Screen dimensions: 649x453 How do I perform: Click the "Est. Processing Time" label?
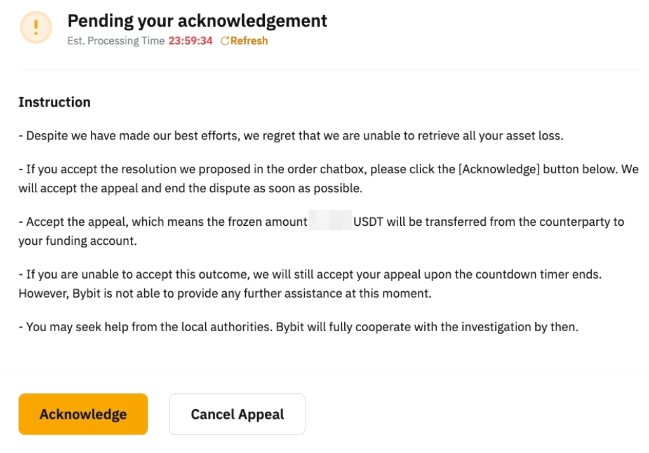116,41
